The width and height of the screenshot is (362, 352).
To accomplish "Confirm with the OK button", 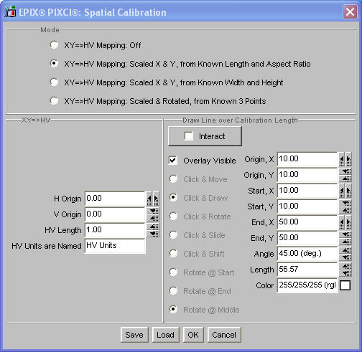I will point(193,335).
